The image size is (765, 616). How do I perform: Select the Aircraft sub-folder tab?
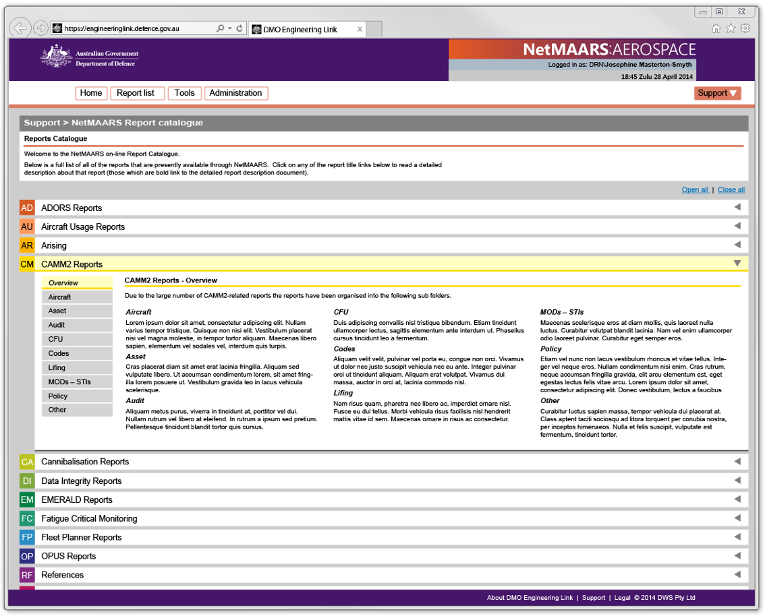[77, 297]
